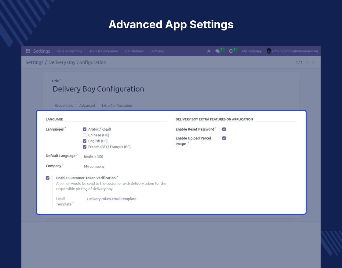Open the admin user menu
This screenshot has height=268, width=342.
[292, 51]
